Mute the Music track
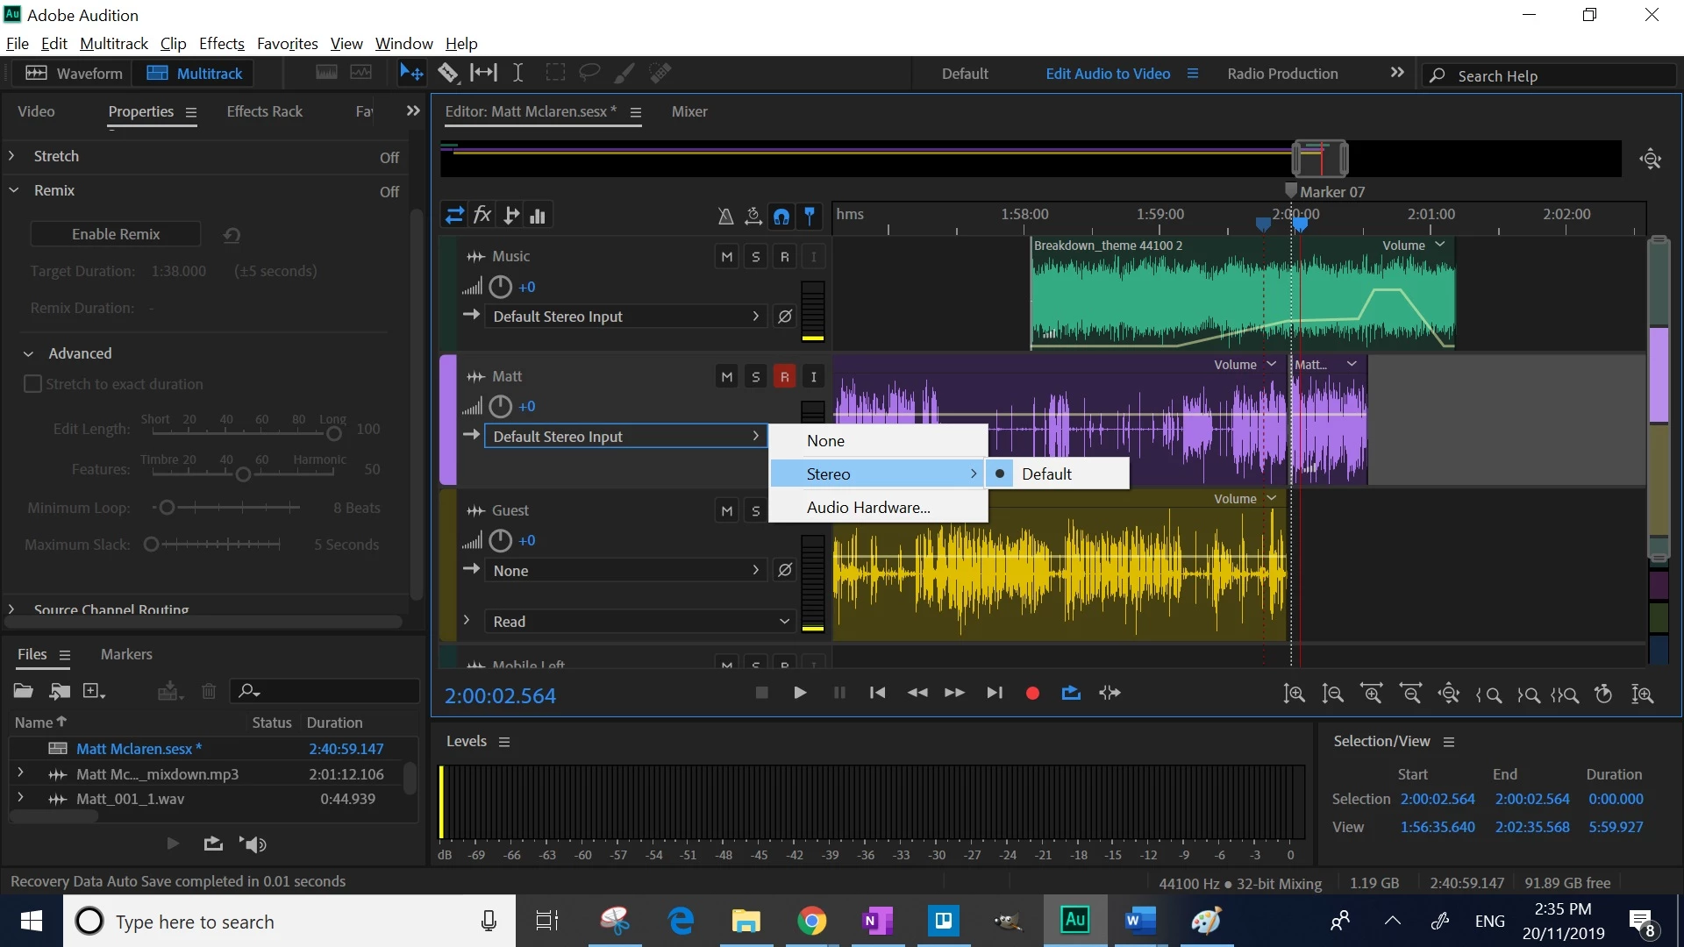This screenshot has height=947, width=1684. pyautogui.click(x=726, y=257)
